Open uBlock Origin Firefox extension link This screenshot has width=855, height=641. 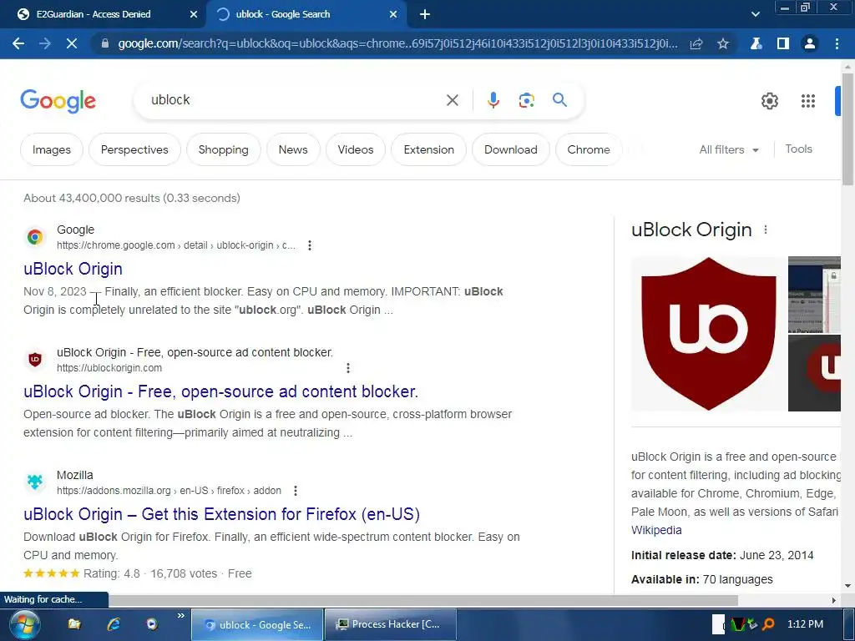coord(222,514)
